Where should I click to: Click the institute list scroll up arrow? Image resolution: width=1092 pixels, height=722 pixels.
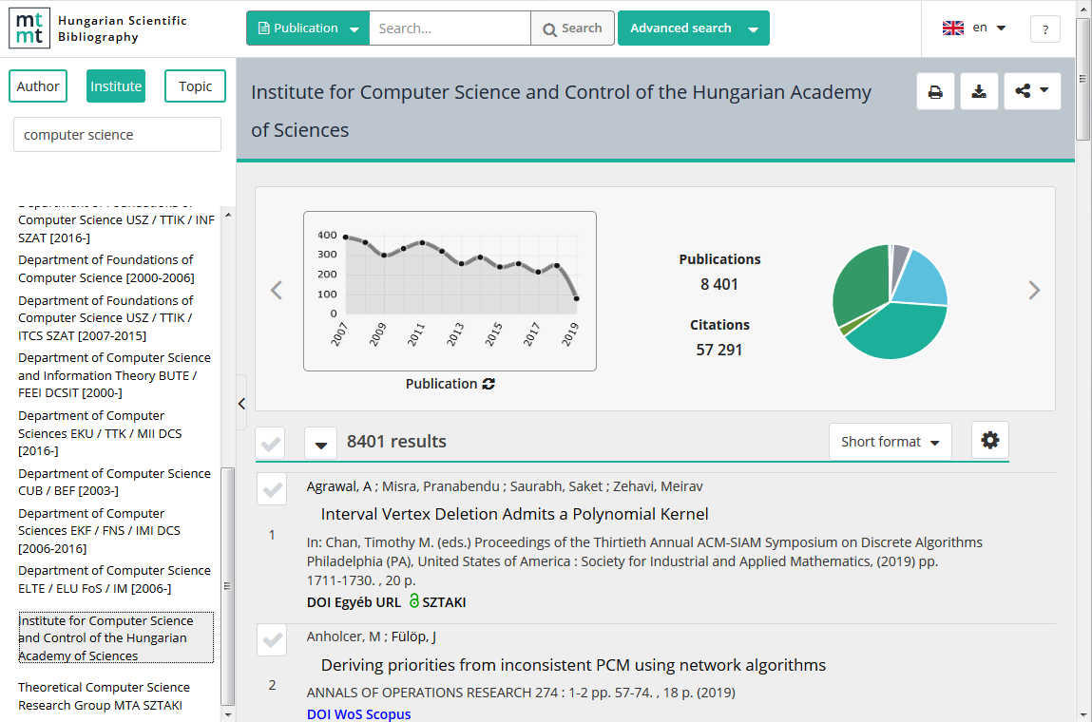pyautogui.click(x=228, y=215)
